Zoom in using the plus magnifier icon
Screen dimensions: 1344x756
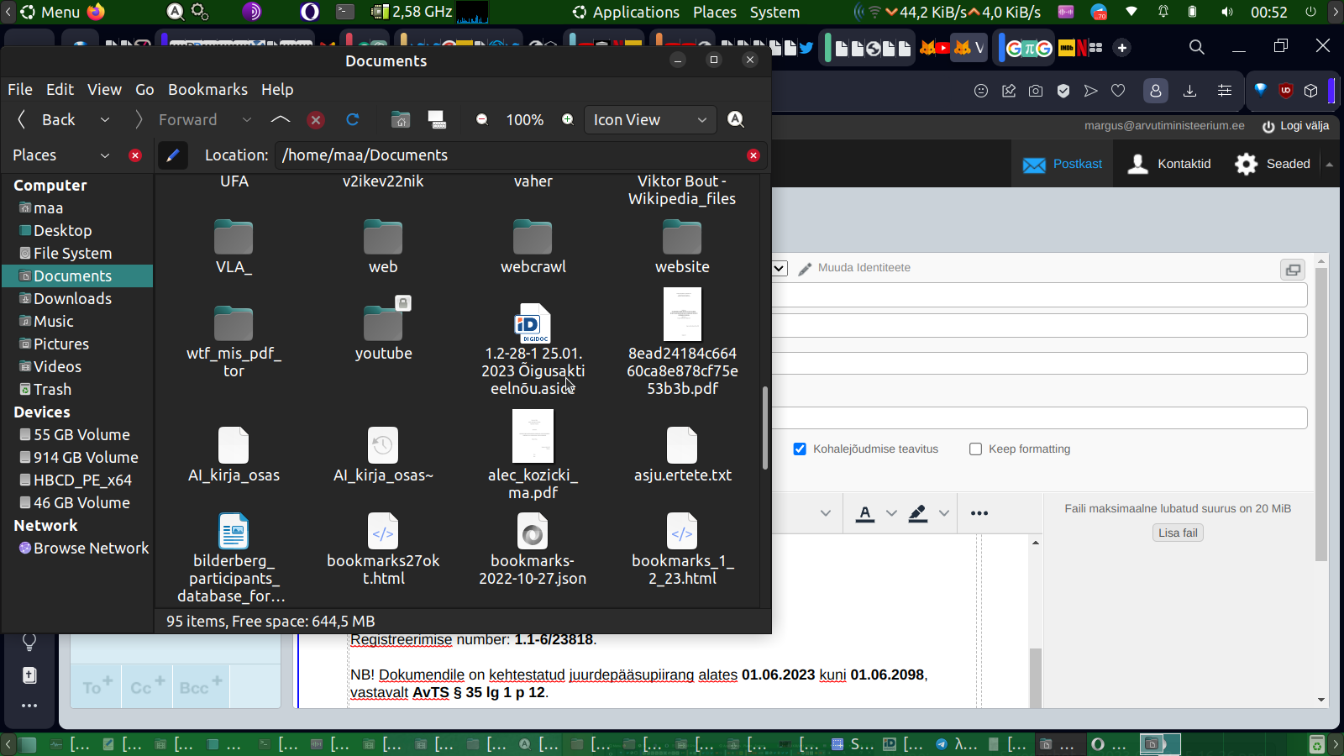tap(568, 120)
